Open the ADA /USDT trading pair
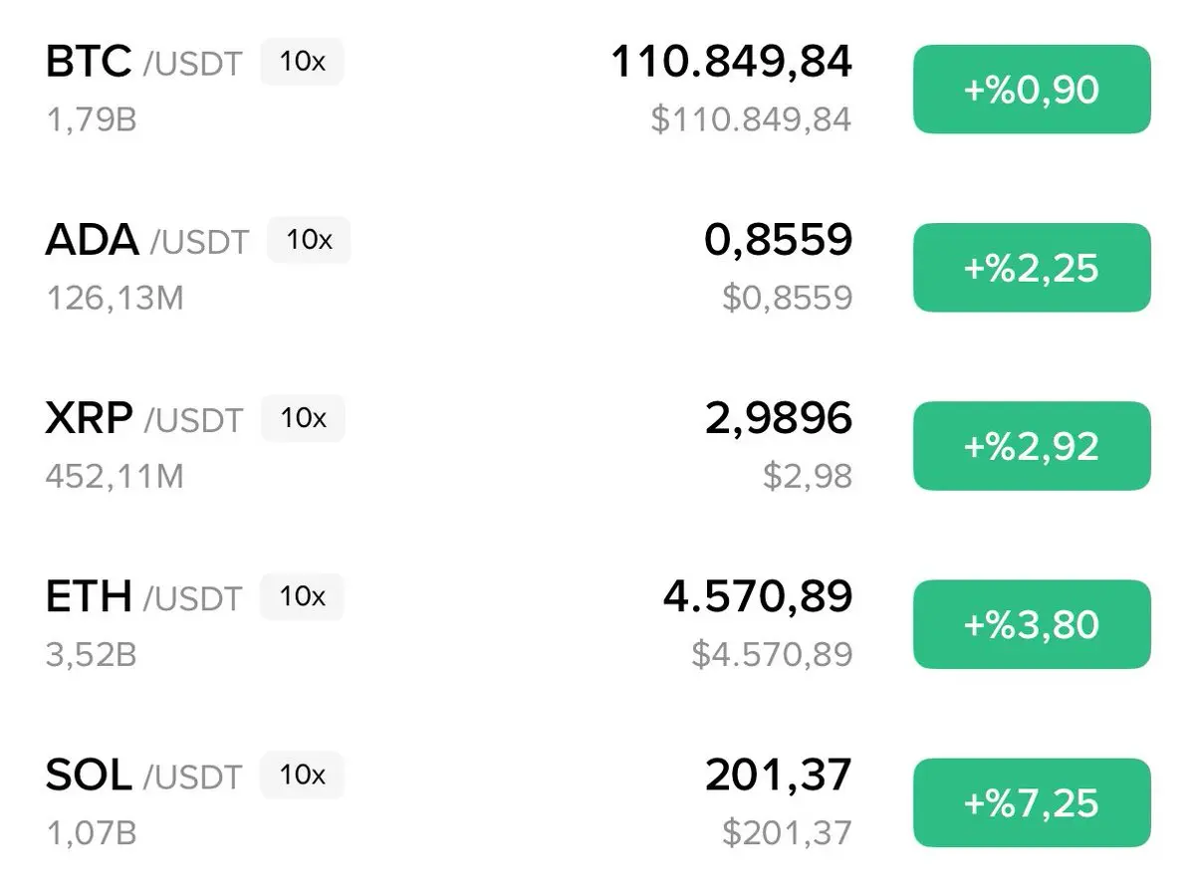This screenshot has height=888, width=1195. tap(597, 268)
